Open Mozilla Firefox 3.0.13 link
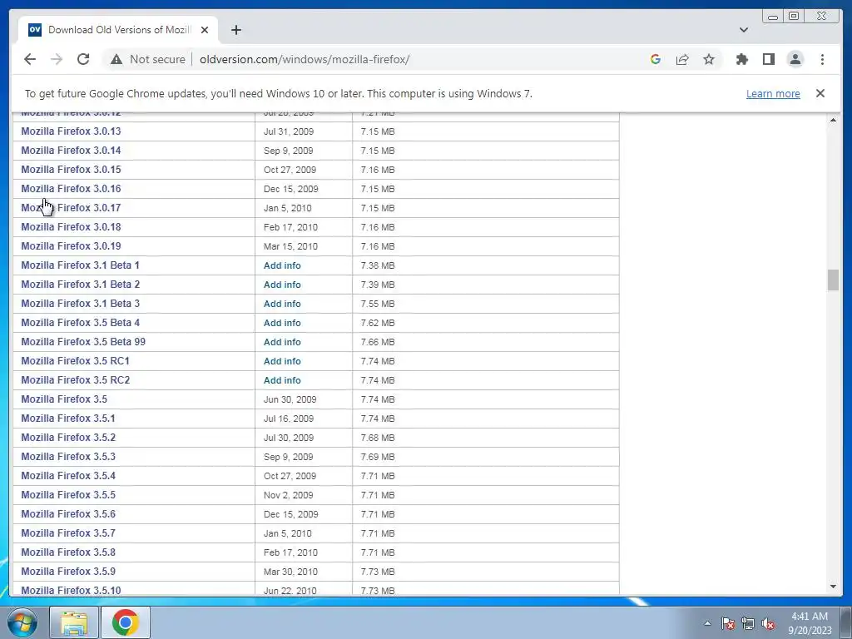This screenshot has width=852, height=639. pyautogui.click(x=72, y=131)
